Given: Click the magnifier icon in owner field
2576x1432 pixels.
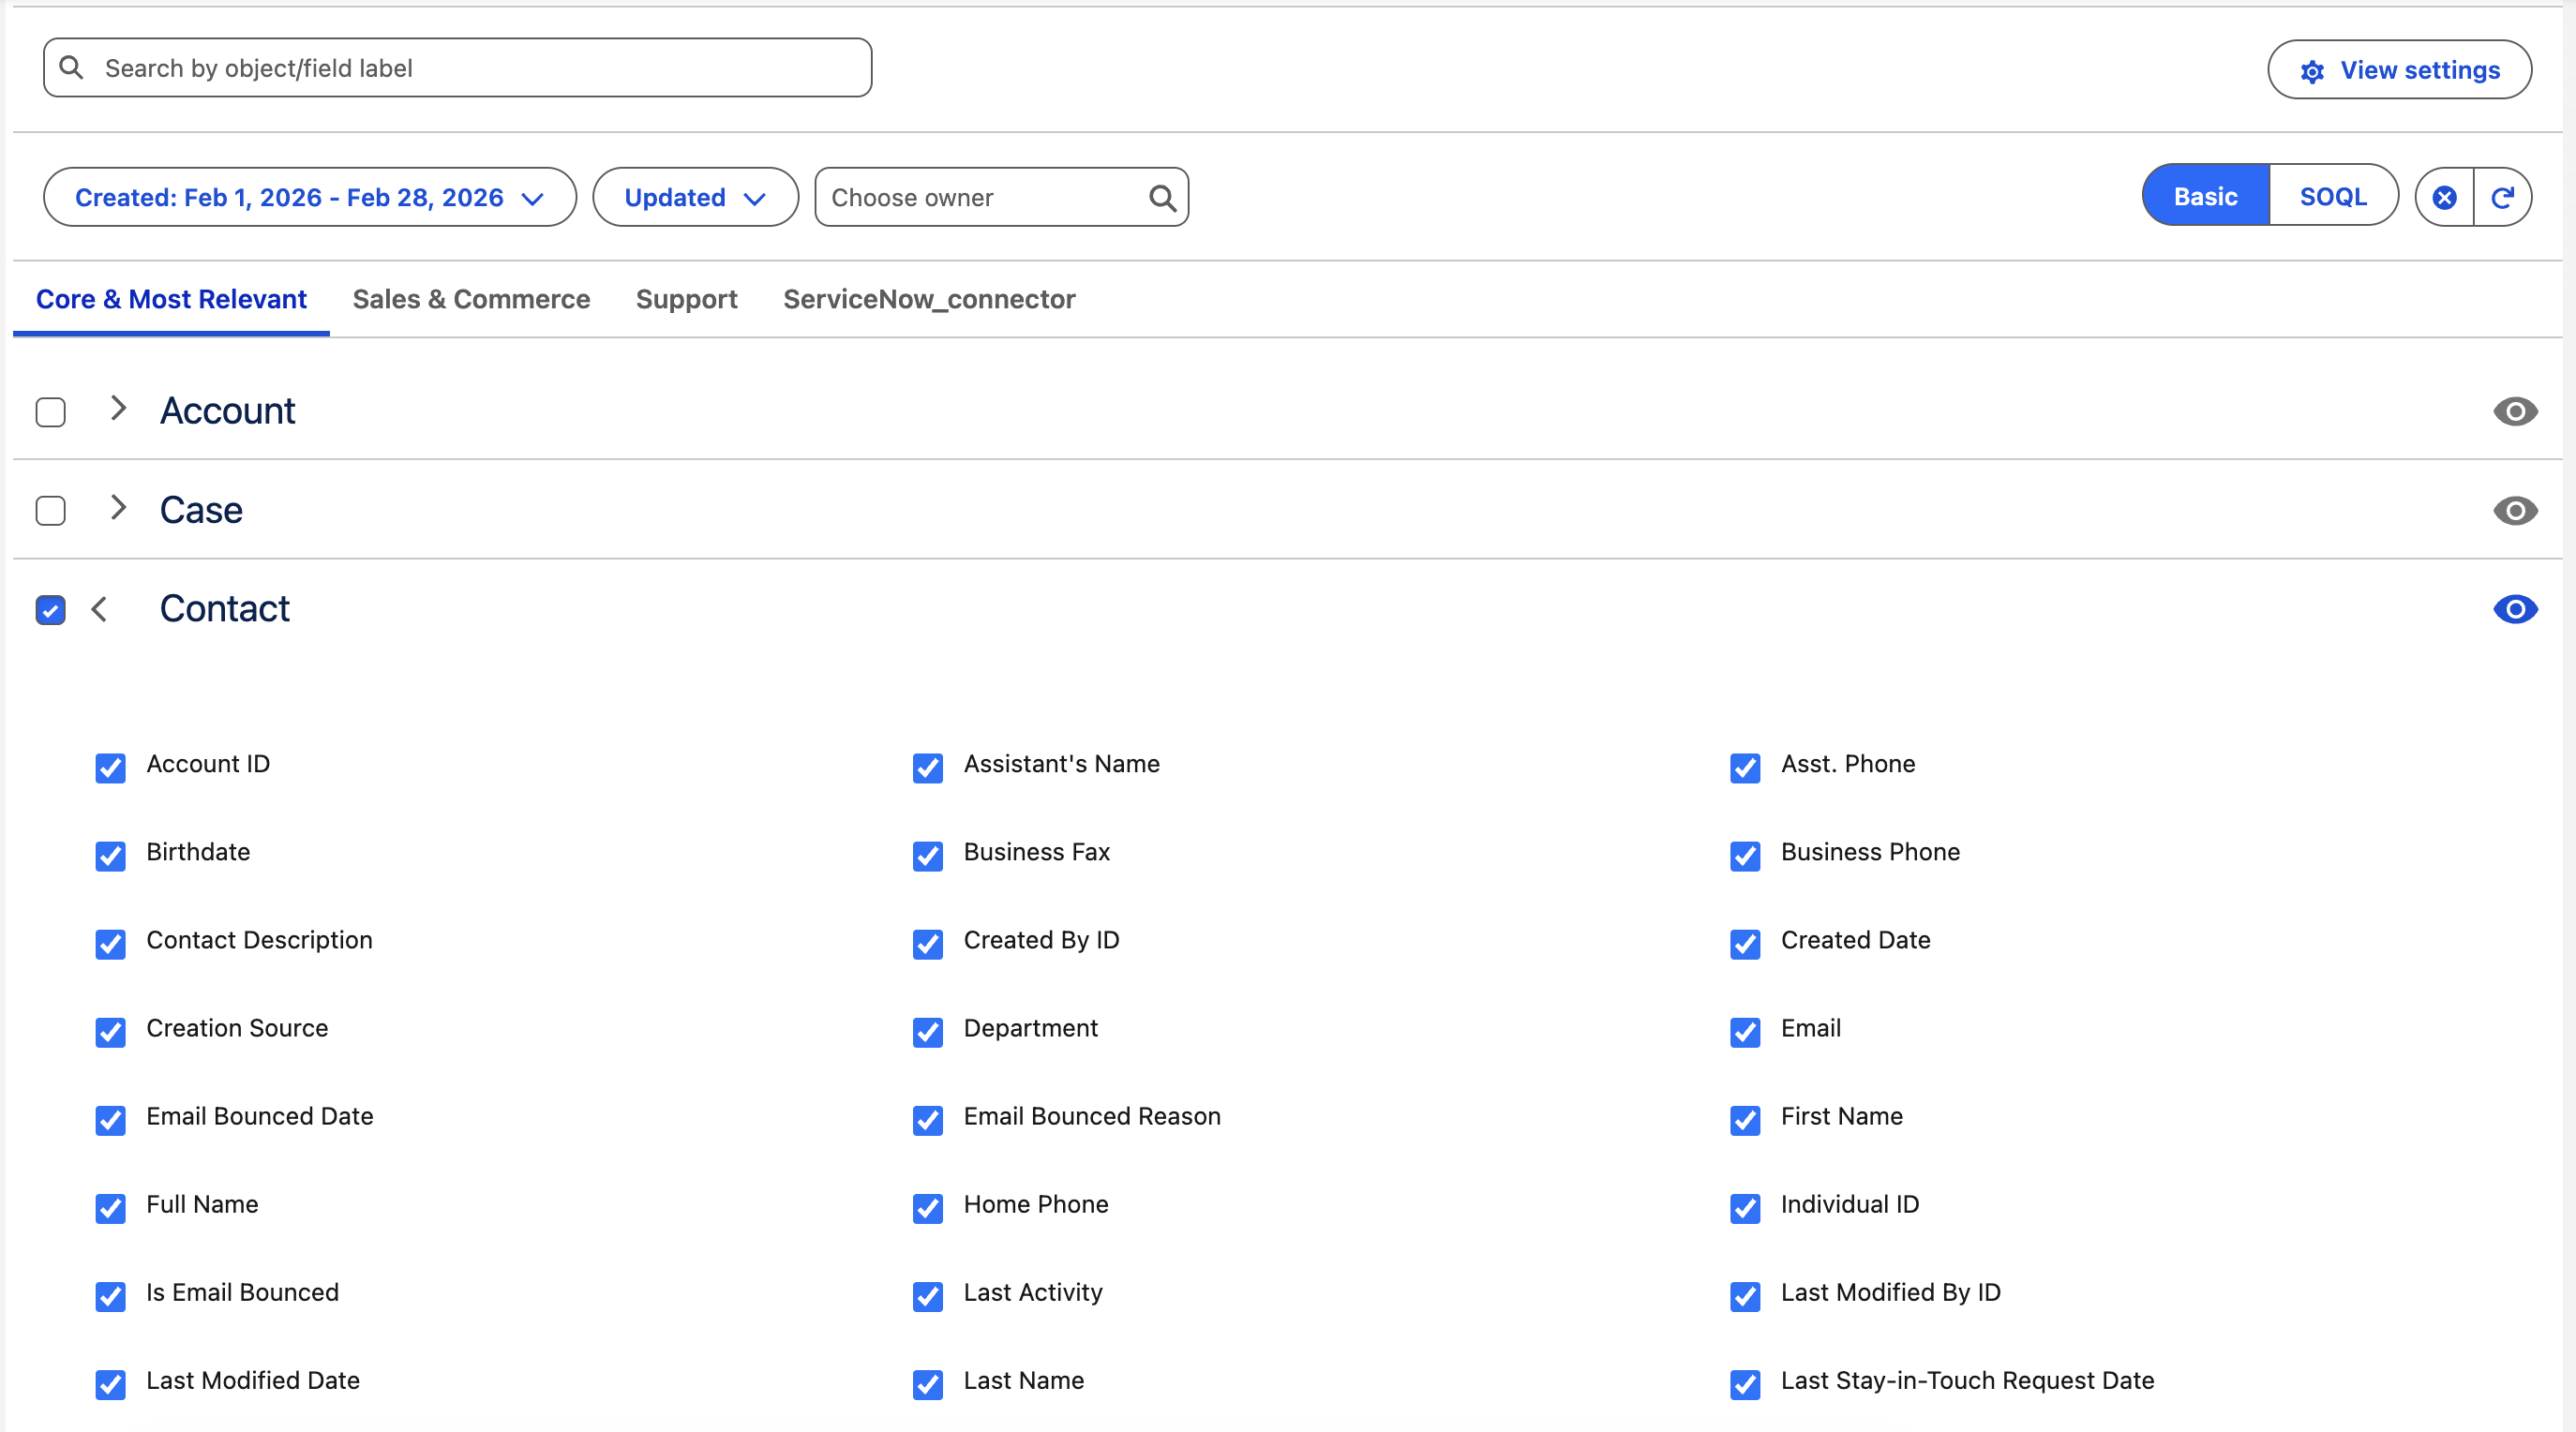Looking at the screenshot, I should tap(1161, 197).
